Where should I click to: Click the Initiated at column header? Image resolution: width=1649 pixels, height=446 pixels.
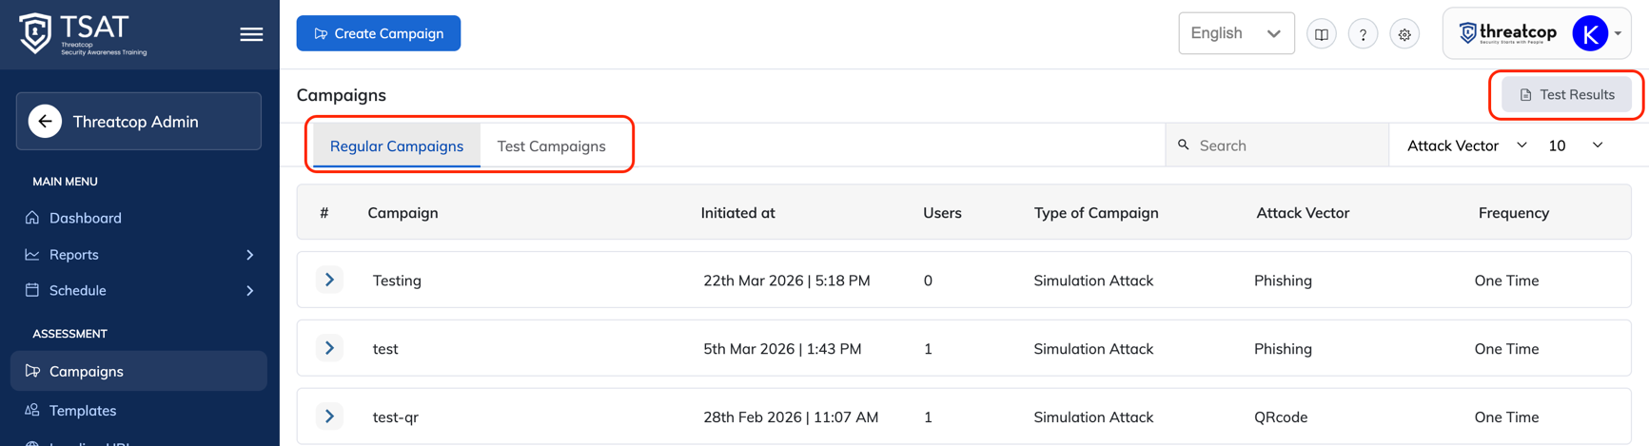[737, 212]
